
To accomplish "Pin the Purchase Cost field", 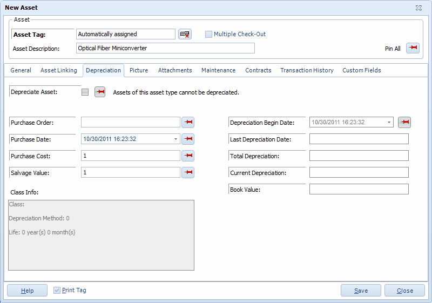I will tap(187, 156).
